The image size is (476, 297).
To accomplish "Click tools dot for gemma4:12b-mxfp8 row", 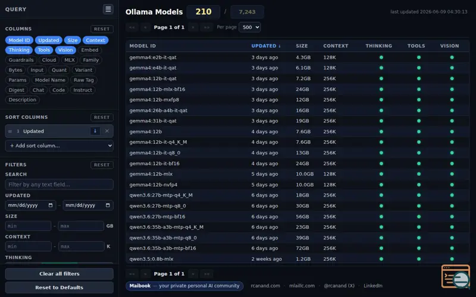I will (419, 100).
